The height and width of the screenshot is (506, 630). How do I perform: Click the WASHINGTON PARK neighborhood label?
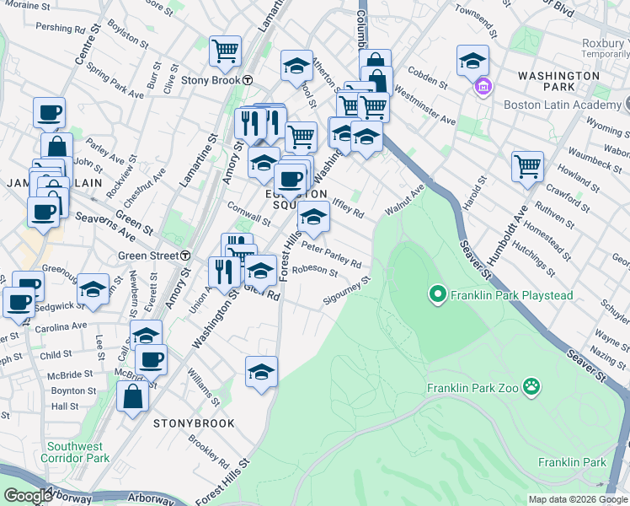click(559, 81)
